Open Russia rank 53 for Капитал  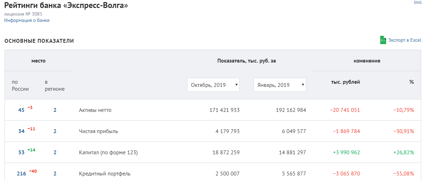[21, 153]
